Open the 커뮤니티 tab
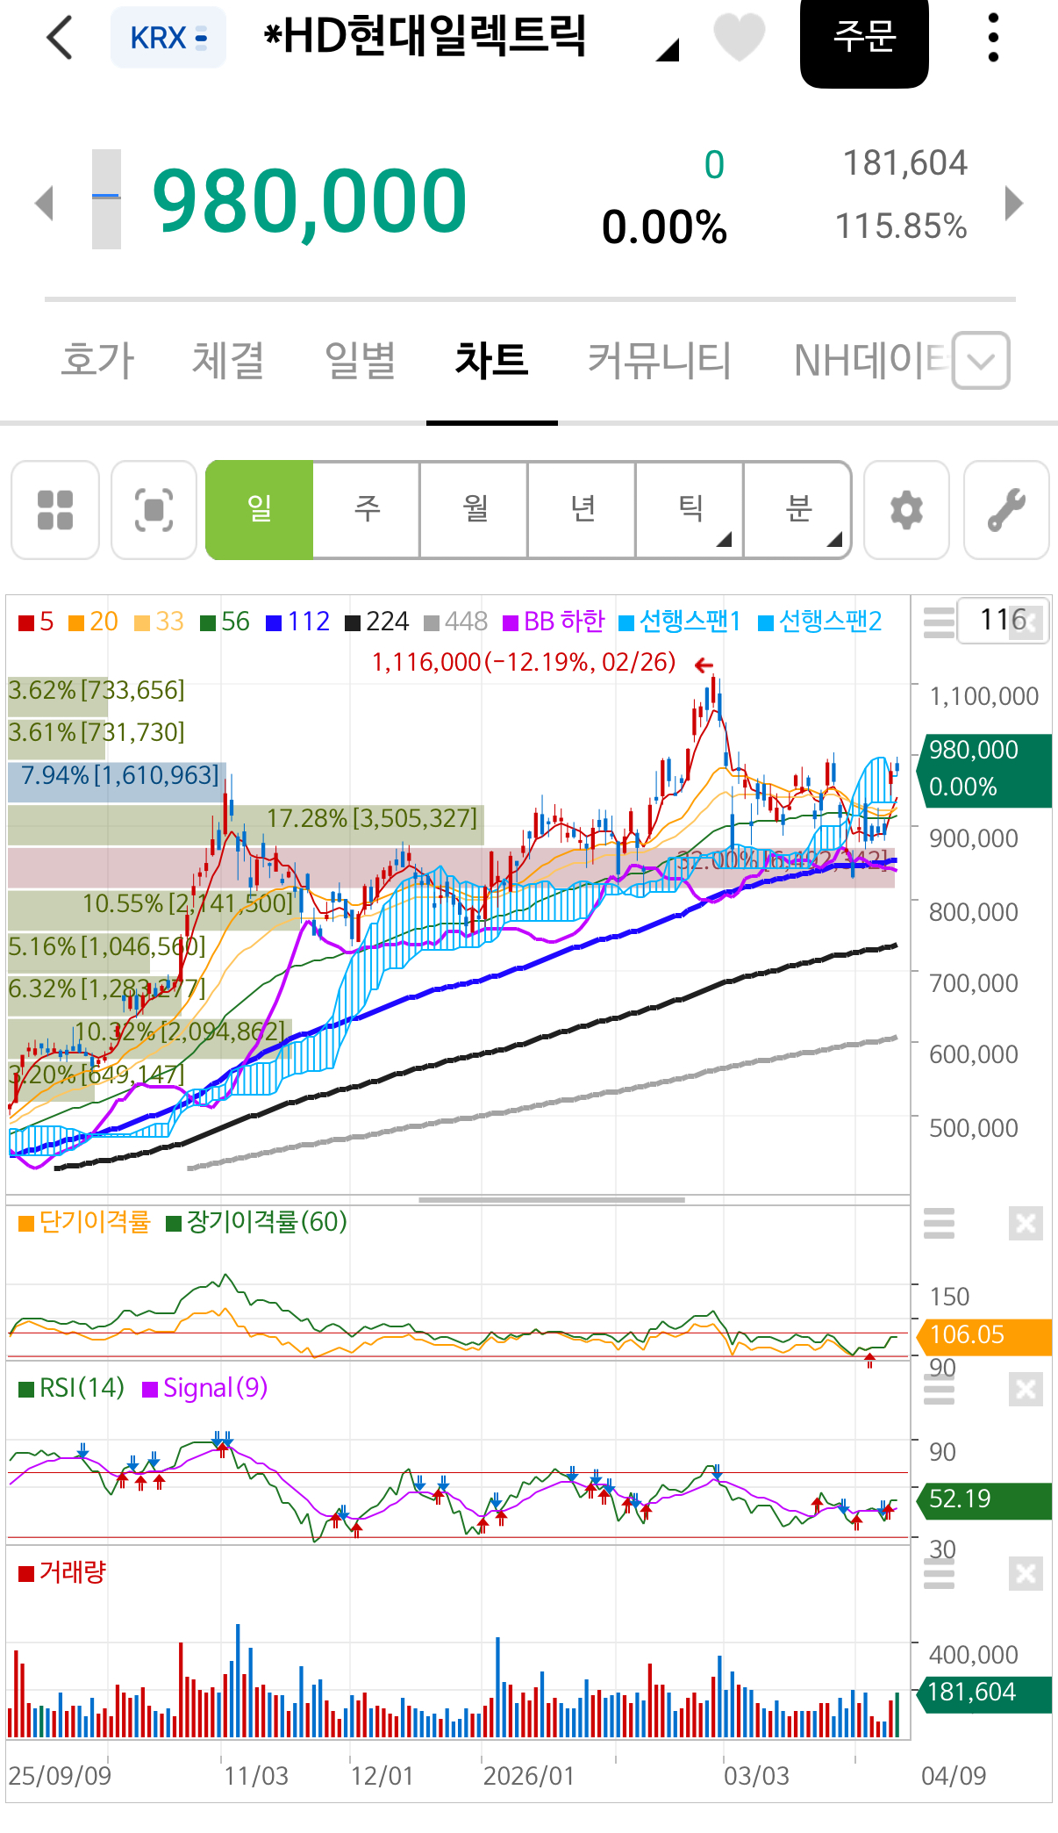The image size is (1058, 1833). [659, 360]
